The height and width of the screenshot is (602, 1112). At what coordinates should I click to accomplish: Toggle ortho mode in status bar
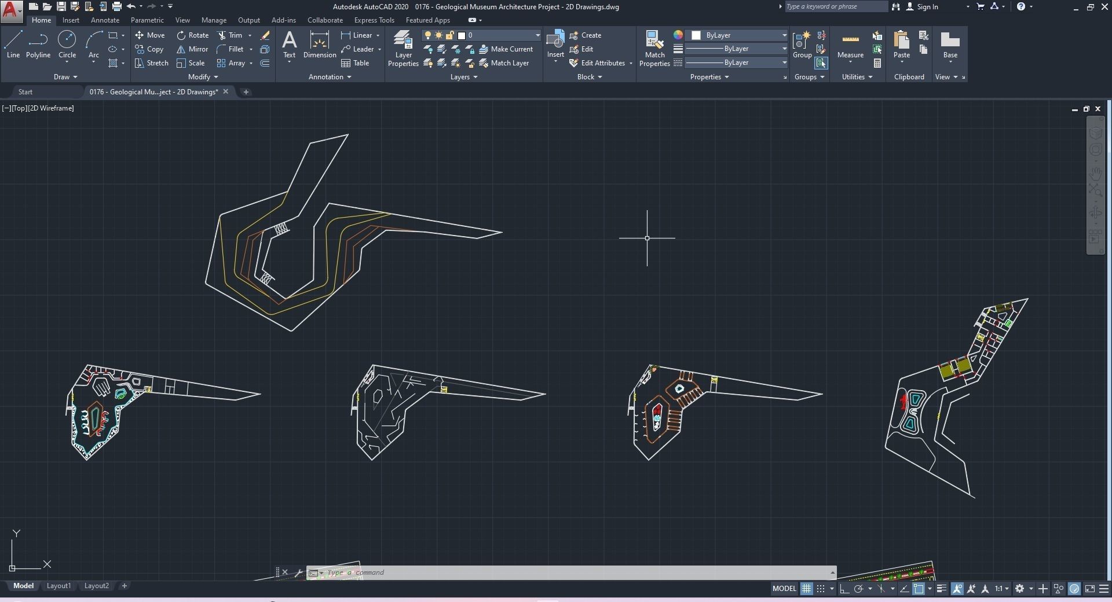(x=844, y=589)
